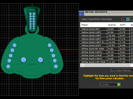Click the 11.22 grams value
This screenshot has width=133, height=99.
[111, 62]
